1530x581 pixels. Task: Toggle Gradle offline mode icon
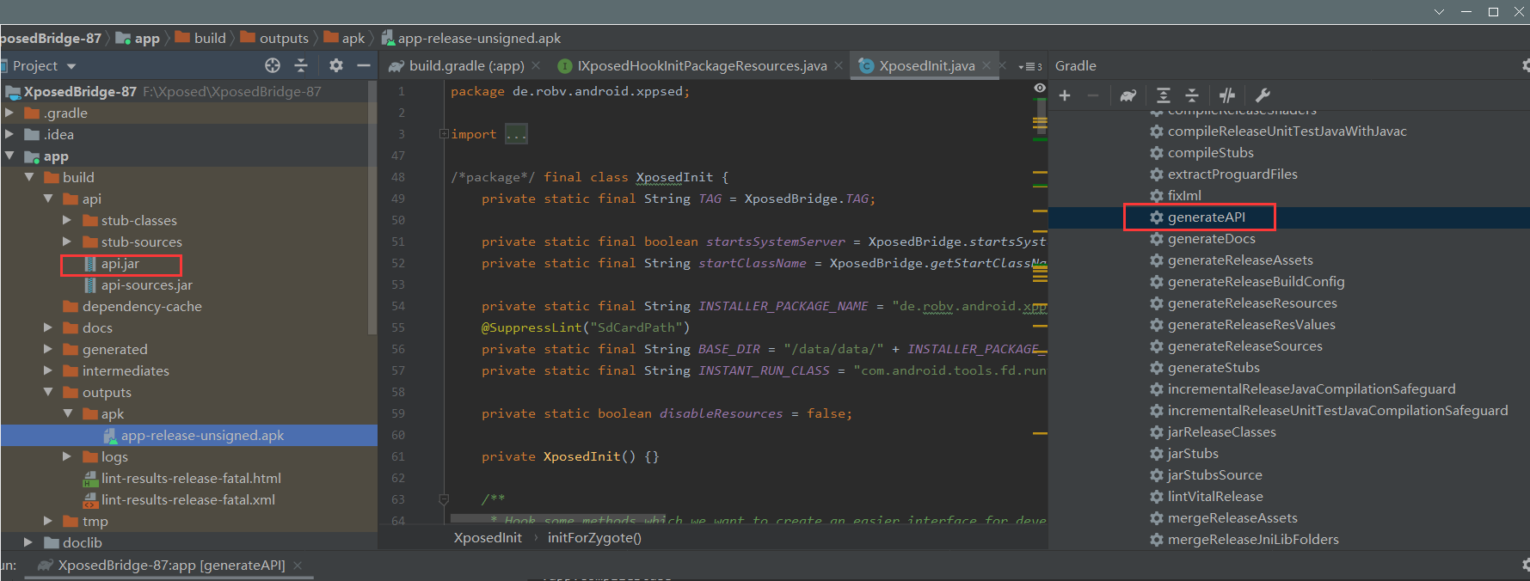tap(1227, 95)
